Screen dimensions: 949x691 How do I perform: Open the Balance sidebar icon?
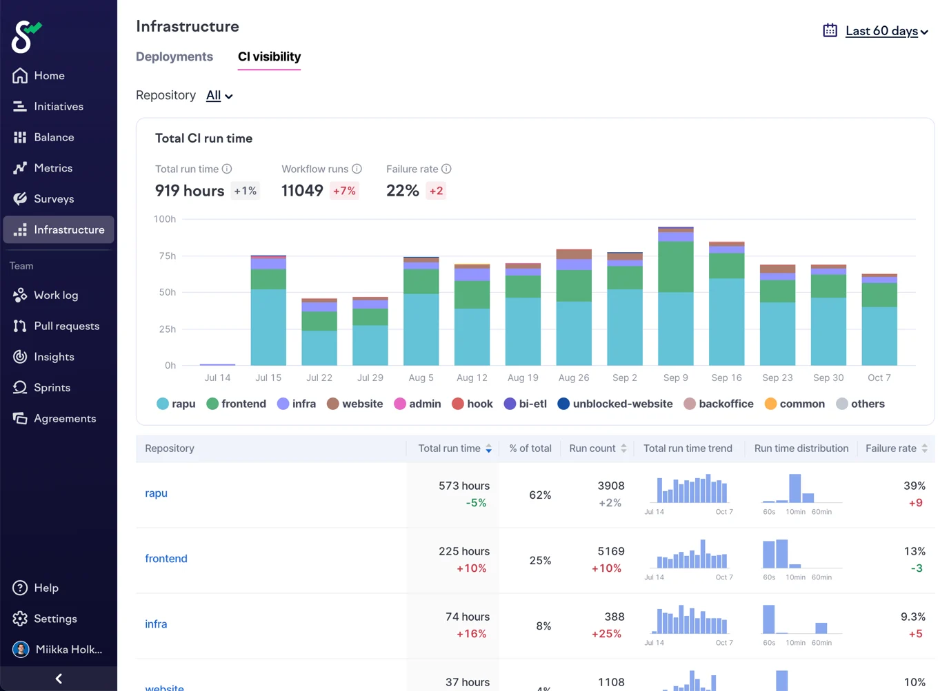20,138
